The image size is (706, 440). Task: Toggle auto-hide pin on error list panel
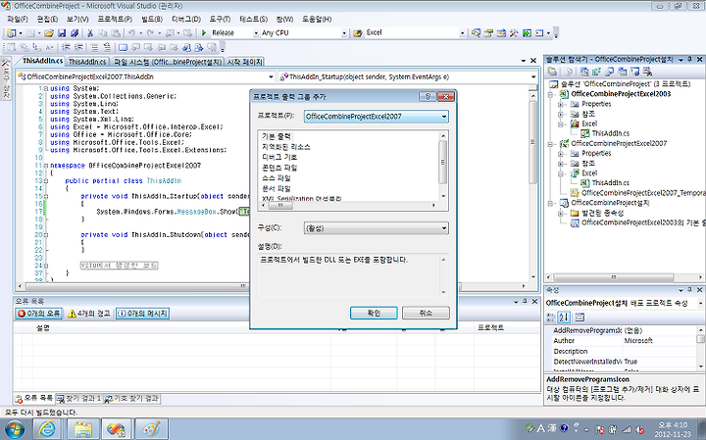click(x=525, y=302)
